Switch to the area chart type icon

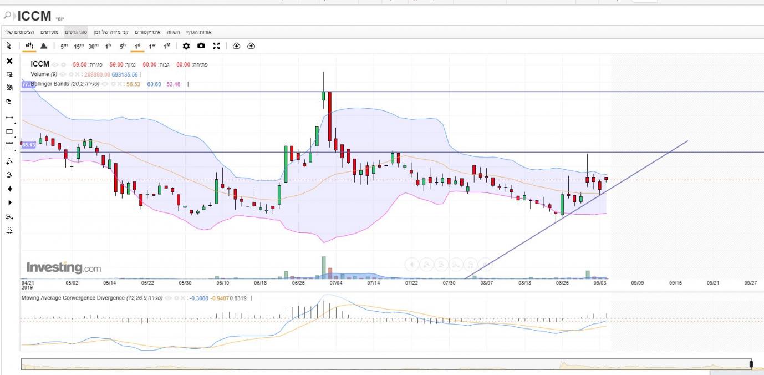(44, 46)
